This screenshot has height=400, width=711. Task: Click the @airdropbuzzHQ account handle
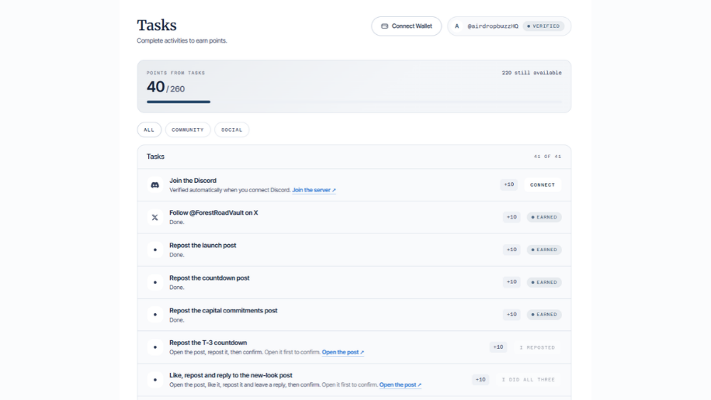tap(493, 26)
